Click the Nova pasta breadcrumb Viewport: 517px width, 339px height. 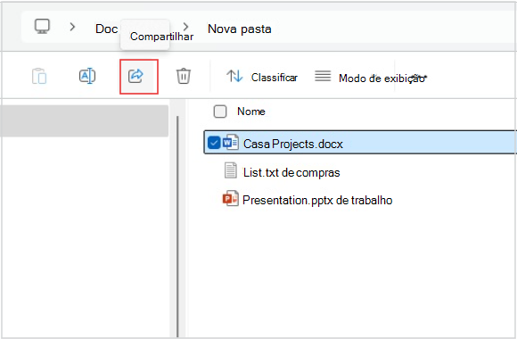point(240,29)
